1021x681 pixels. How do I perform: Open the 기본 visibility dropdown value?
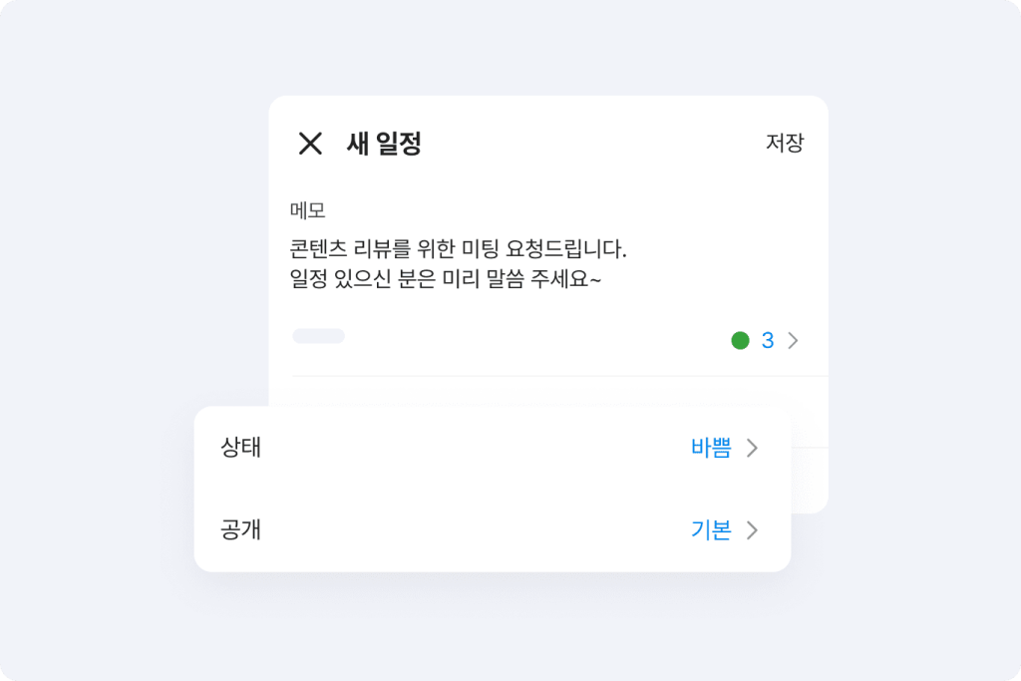click(711, 530)
